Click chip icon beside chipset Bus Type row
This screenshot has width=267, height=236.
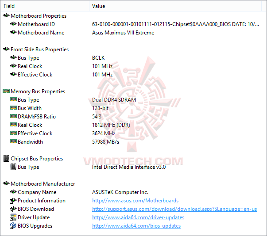(x=13, y=167)
